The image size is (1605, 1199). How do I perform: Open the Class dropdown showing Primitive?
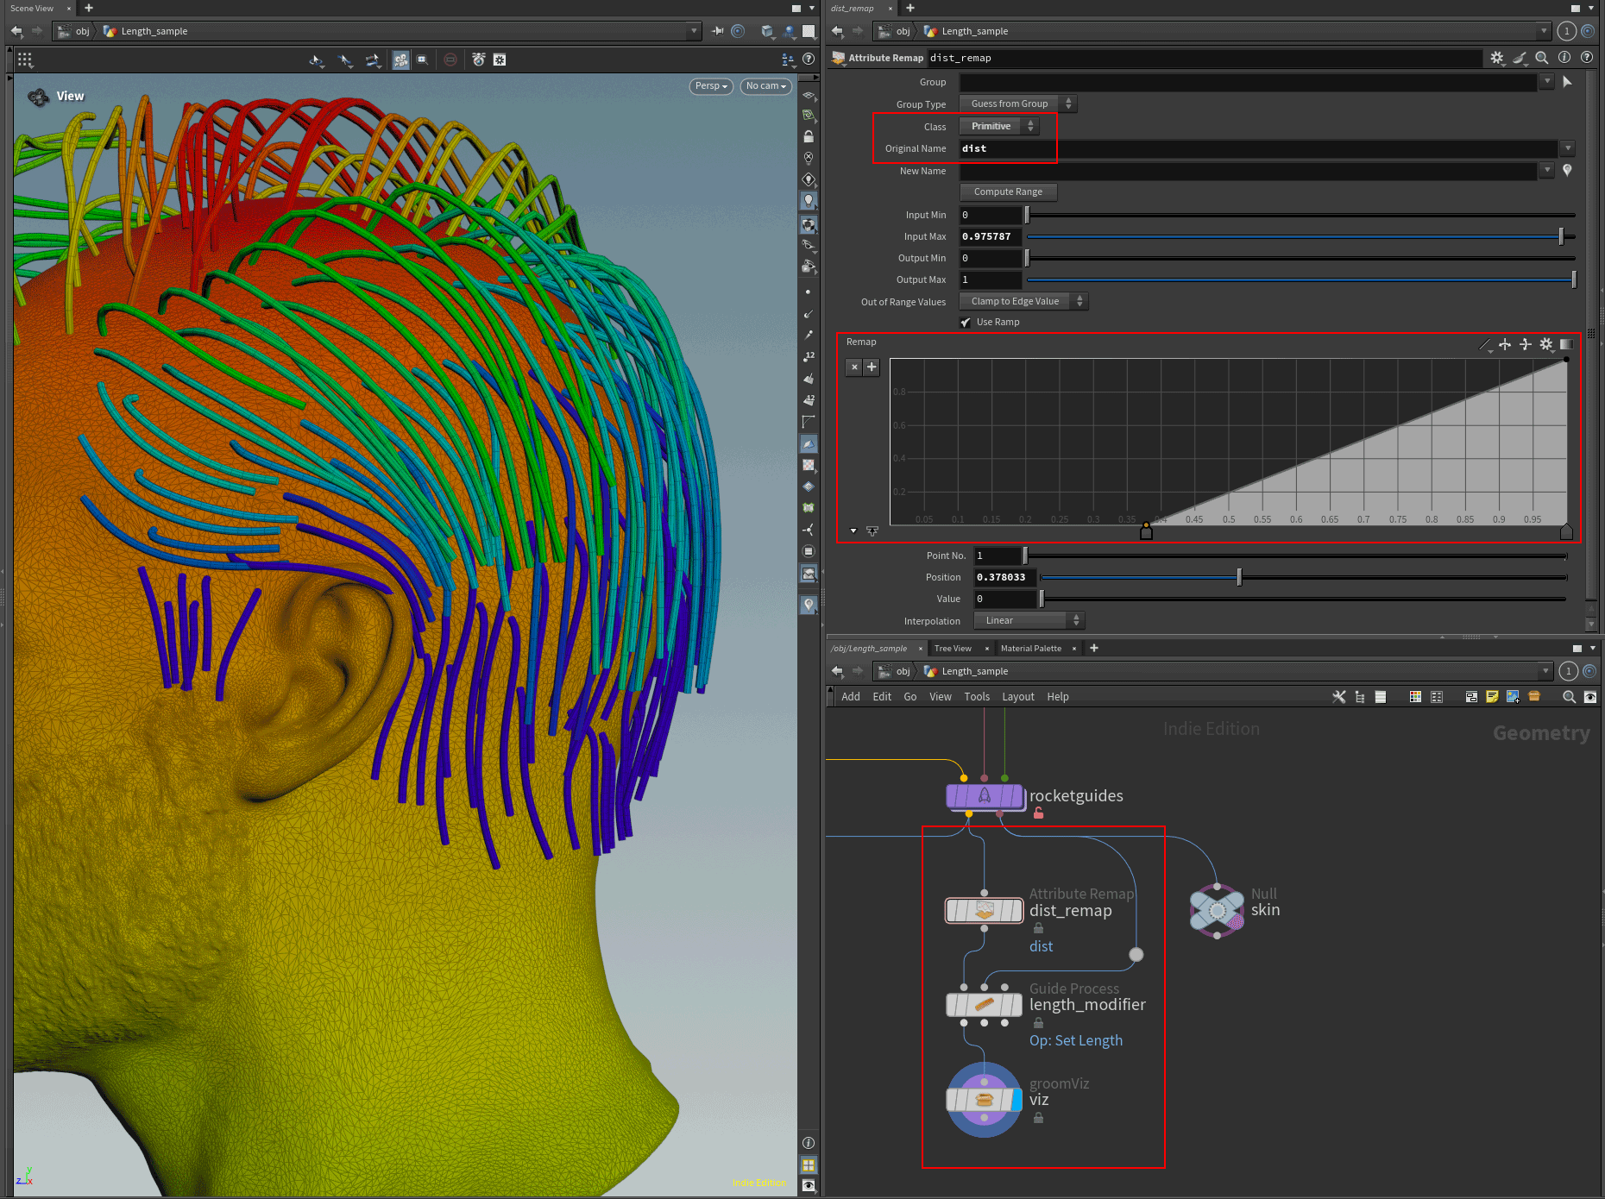[x=998, y=126]
